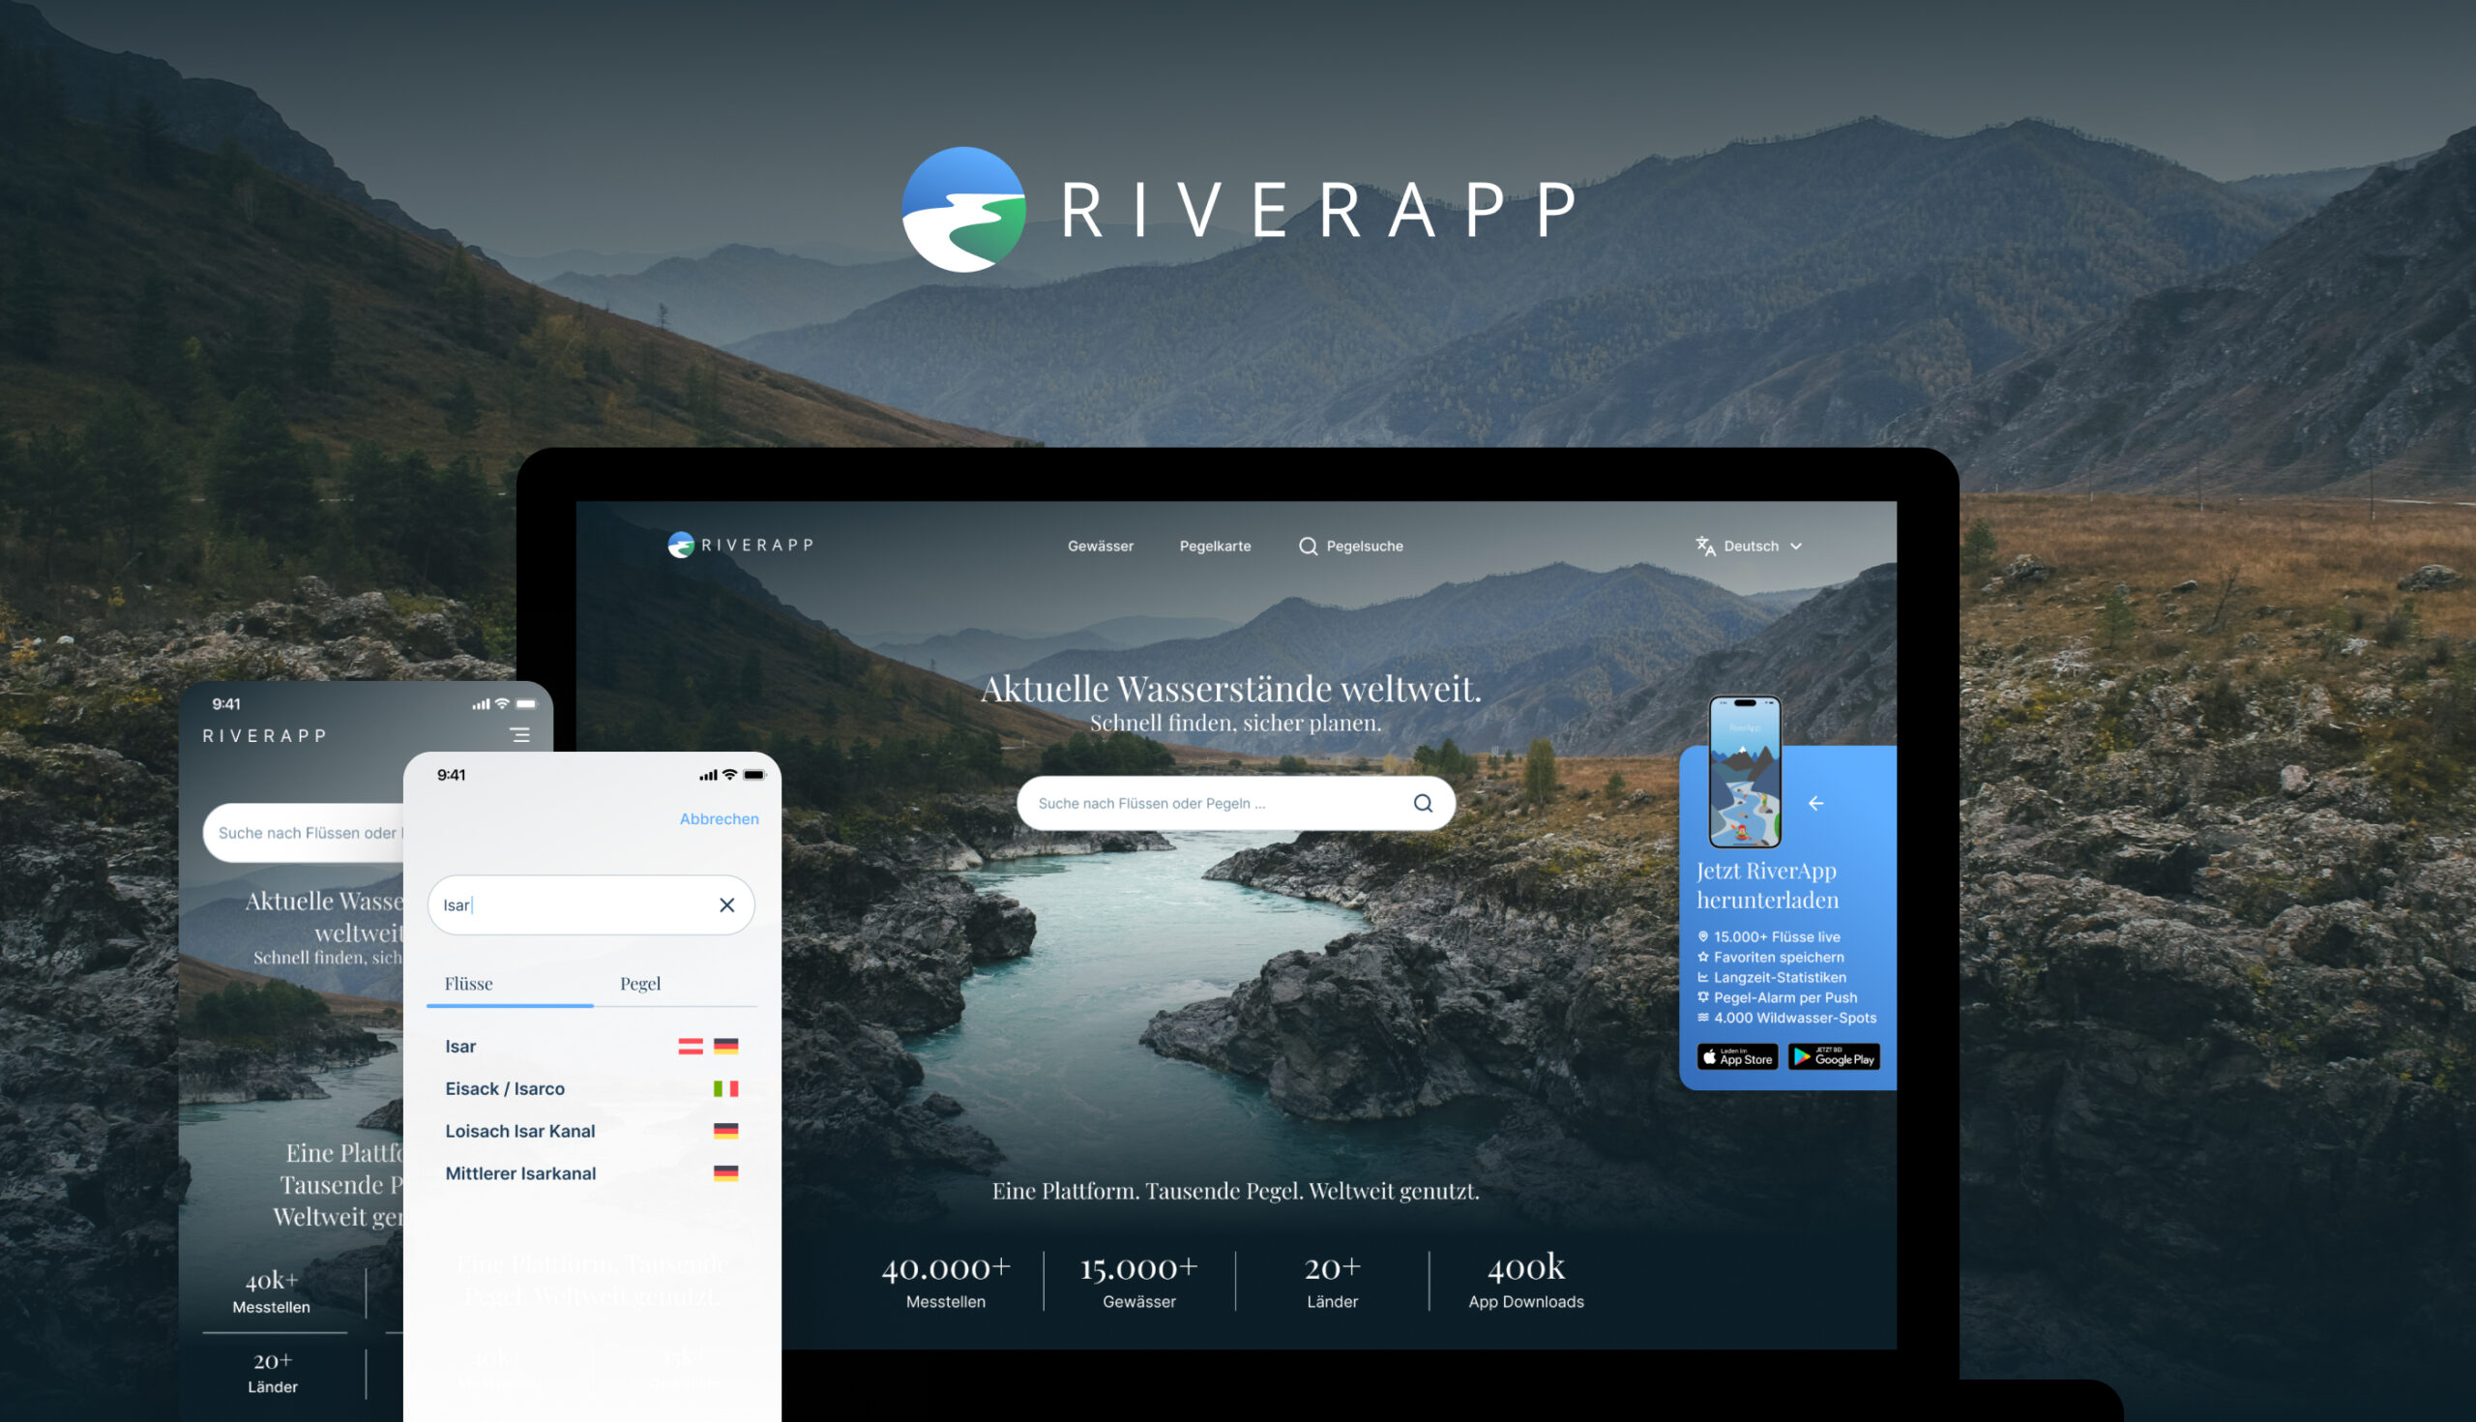Image resolution: width=2476 pixels, height=1422 pixels.
Task: Click the German flag beside Loisach Isar Kanal
Action: coord(725,1131)
